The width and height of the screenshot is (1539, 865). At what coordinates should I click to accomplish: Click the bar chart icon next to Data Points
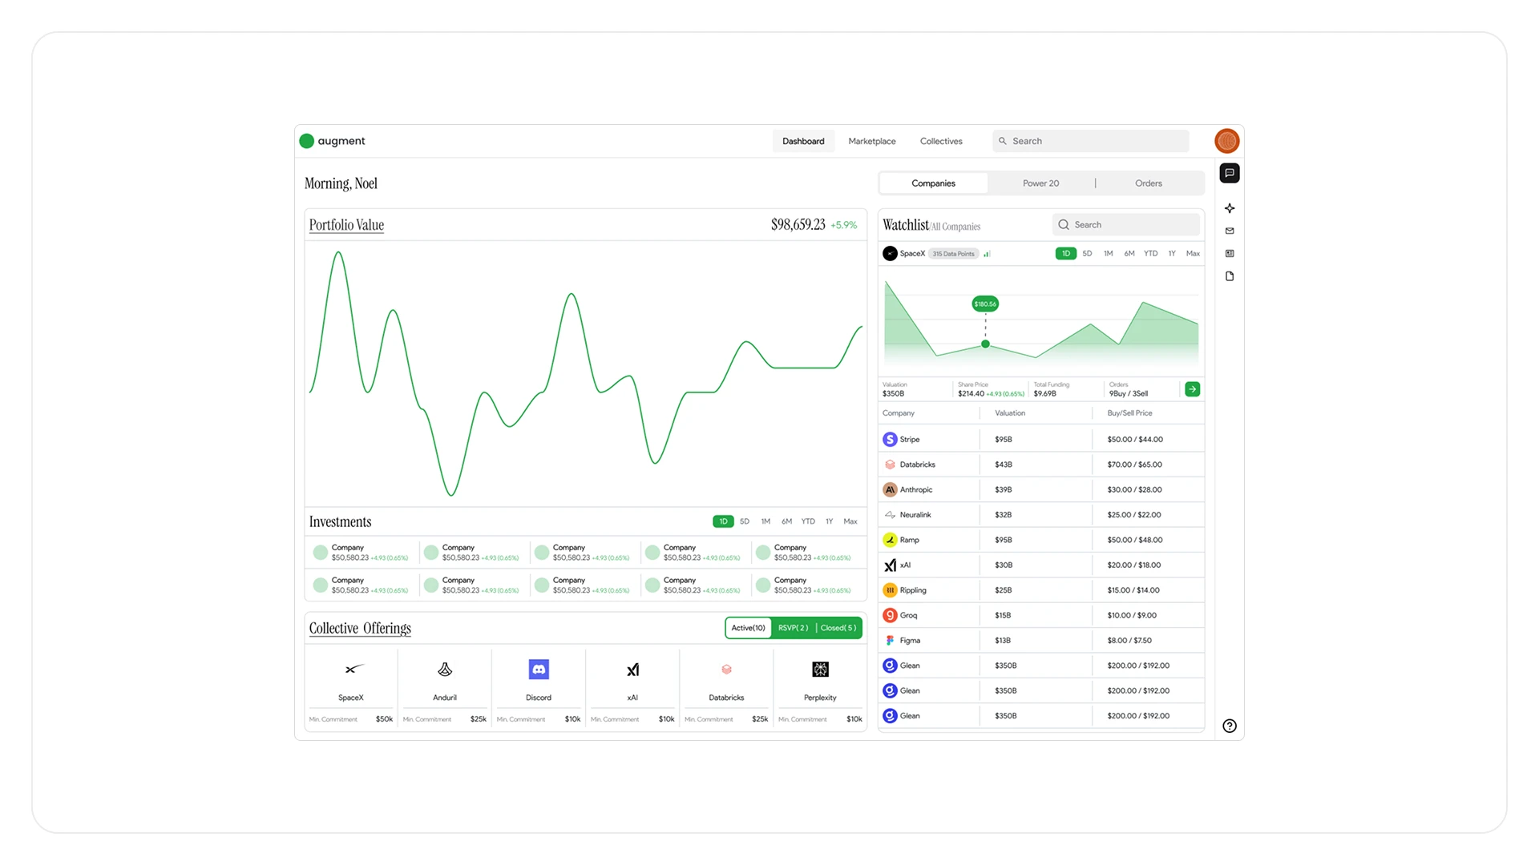987,254
